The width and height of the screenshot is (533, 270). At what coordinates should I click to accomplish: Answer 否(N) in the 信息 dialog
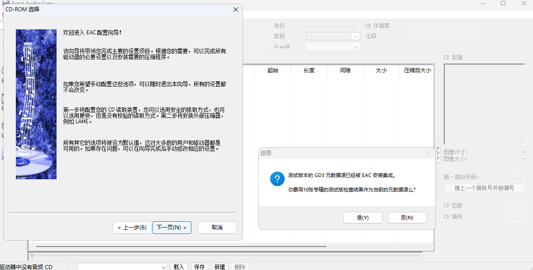pos(407,218)
